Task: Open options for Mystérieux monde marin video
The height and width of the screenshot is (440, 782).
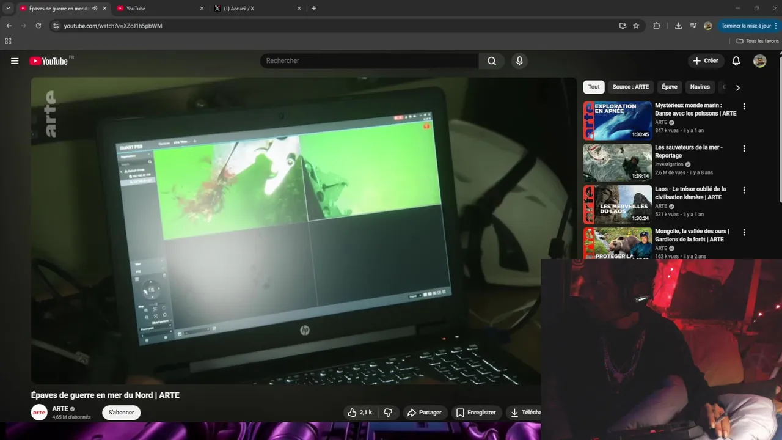Action: (x=744, y=106)
